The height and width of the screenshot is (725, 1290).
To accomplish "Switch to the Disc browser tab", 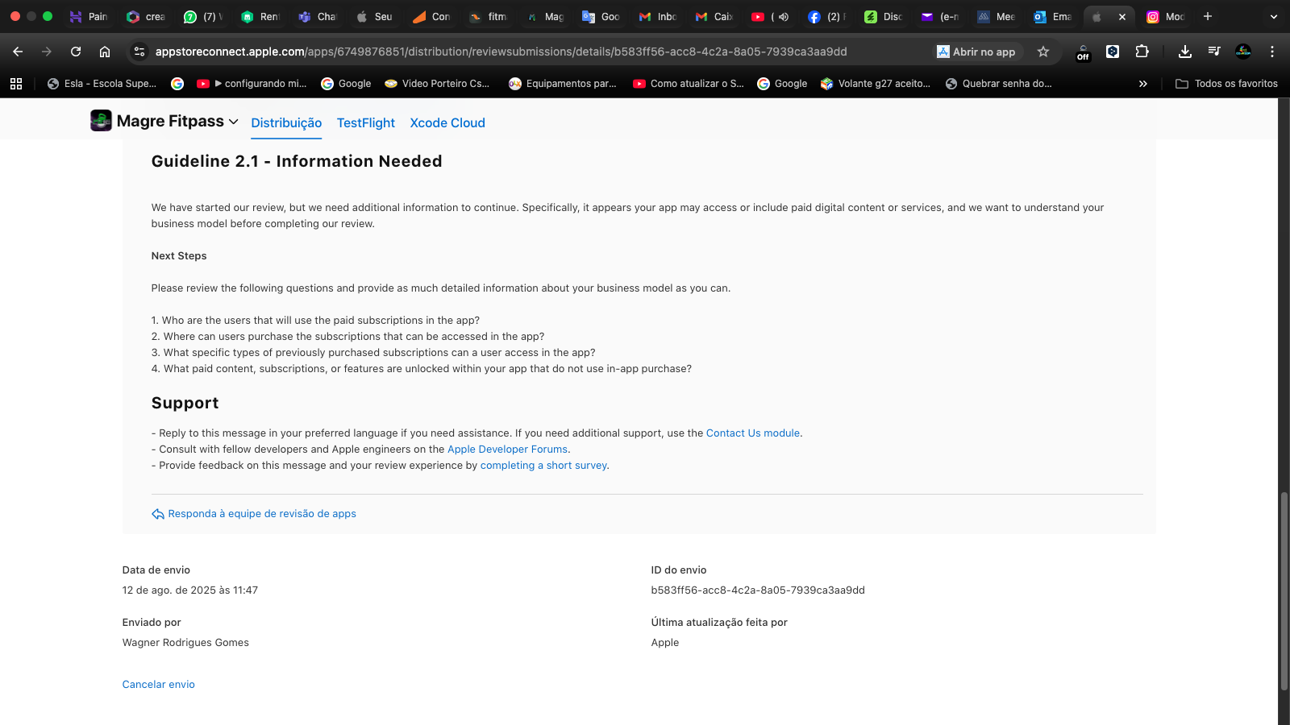I will coord(883,16).
